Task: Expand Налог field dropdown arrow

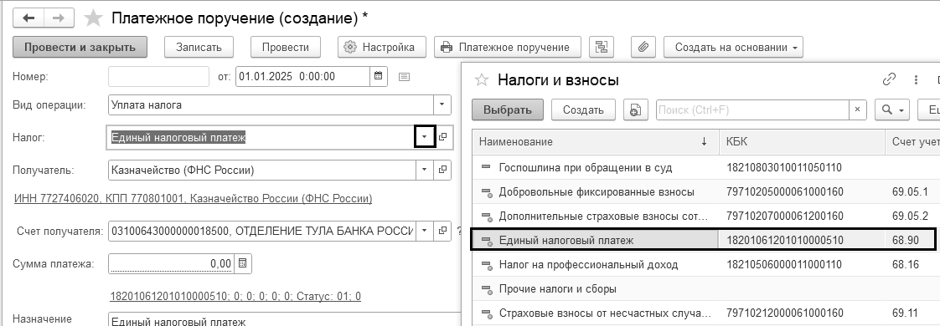Action: (425, 137)
